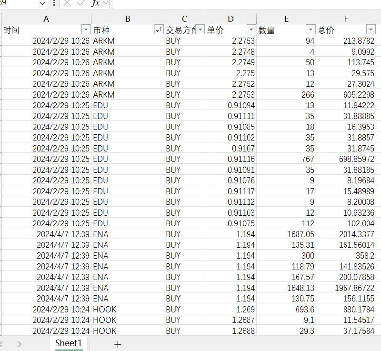Select quantity cell 1687.05
The width and height of the screenshot is (381, 351).
pos(286,234)
